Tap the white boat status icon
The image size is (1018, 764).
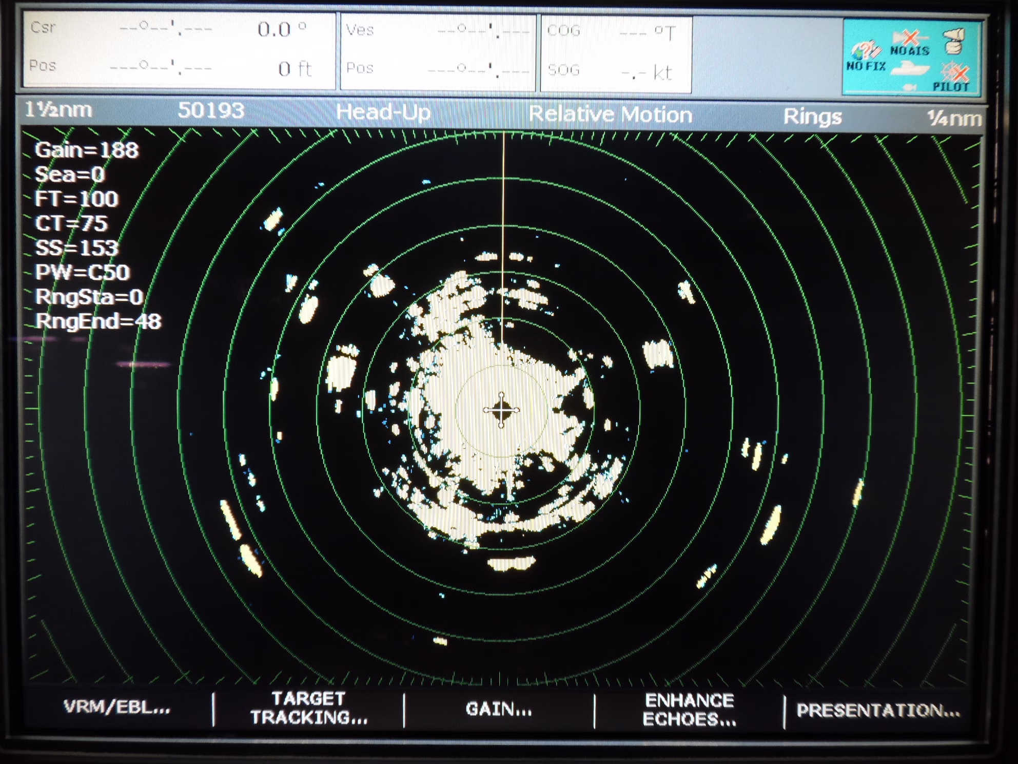coord(910,69)
